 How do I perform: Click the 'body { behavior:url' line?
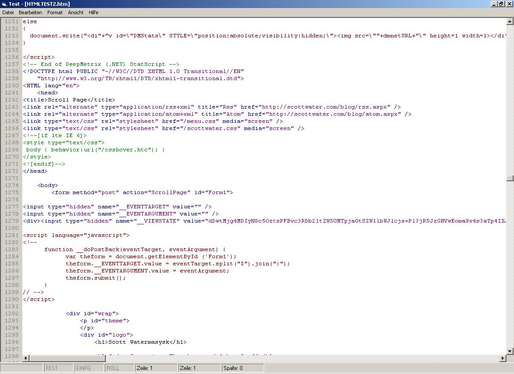click(x=95, y=150)
